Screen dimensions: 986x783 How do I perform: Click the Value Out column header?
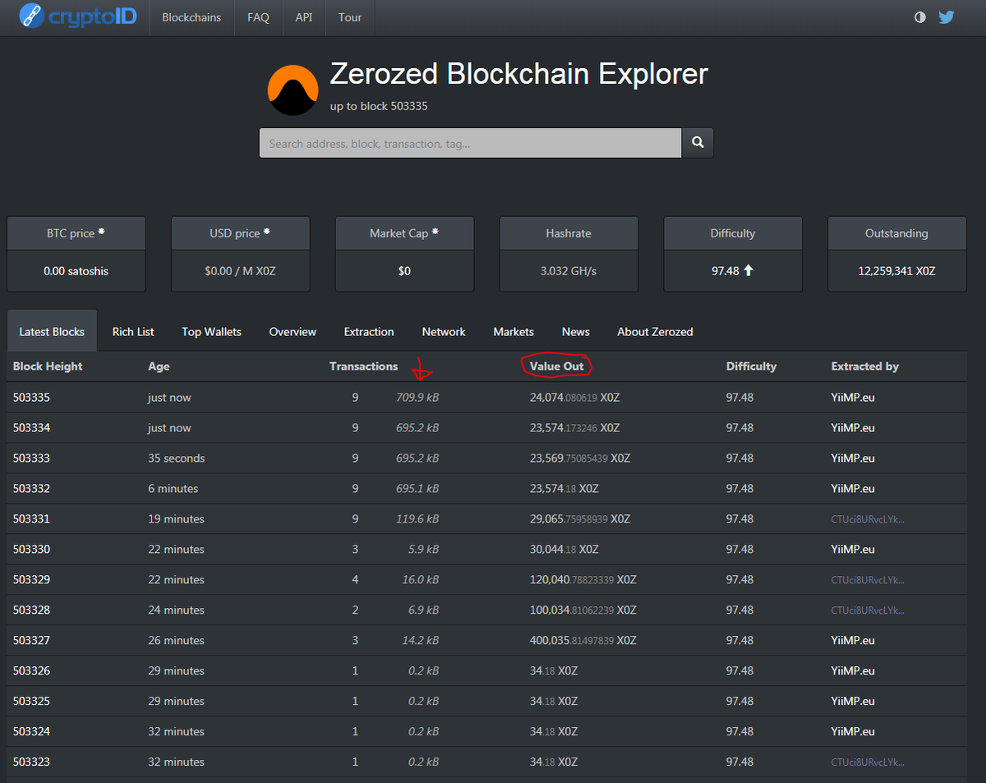556,366
